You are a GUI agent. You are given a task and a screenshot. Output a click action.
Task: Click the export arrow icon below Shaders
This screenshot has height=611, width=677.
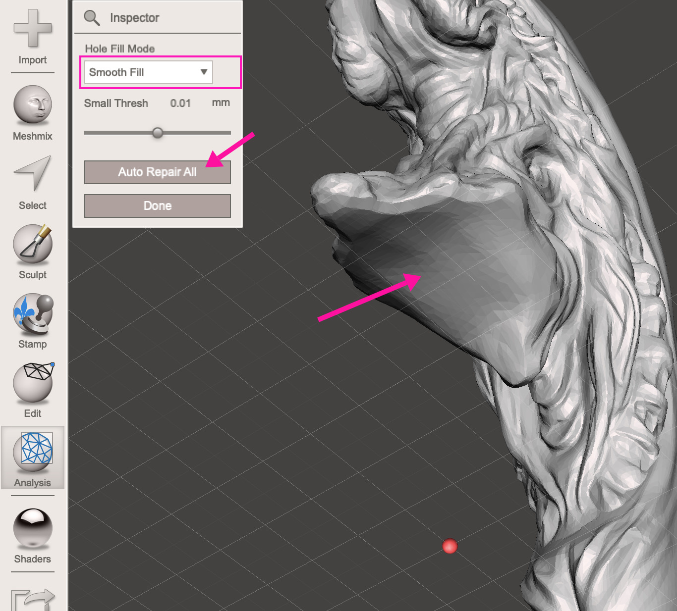click(33, 599)
